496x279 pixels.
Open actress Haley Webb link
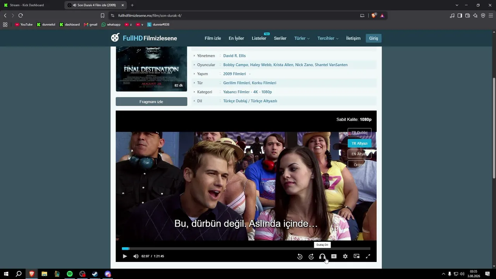coord(261,65)
